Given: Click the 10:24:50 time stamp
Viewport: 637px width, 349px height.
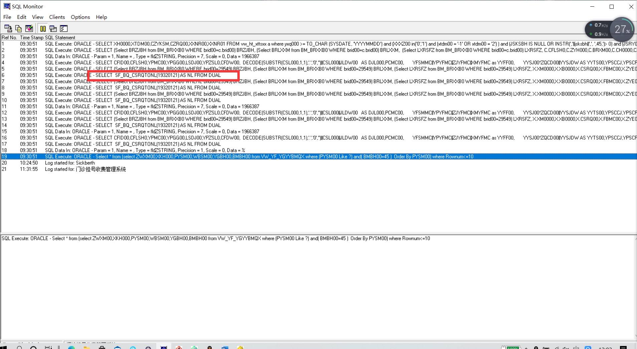Looking at the screenshot, I should pos(29,163).
